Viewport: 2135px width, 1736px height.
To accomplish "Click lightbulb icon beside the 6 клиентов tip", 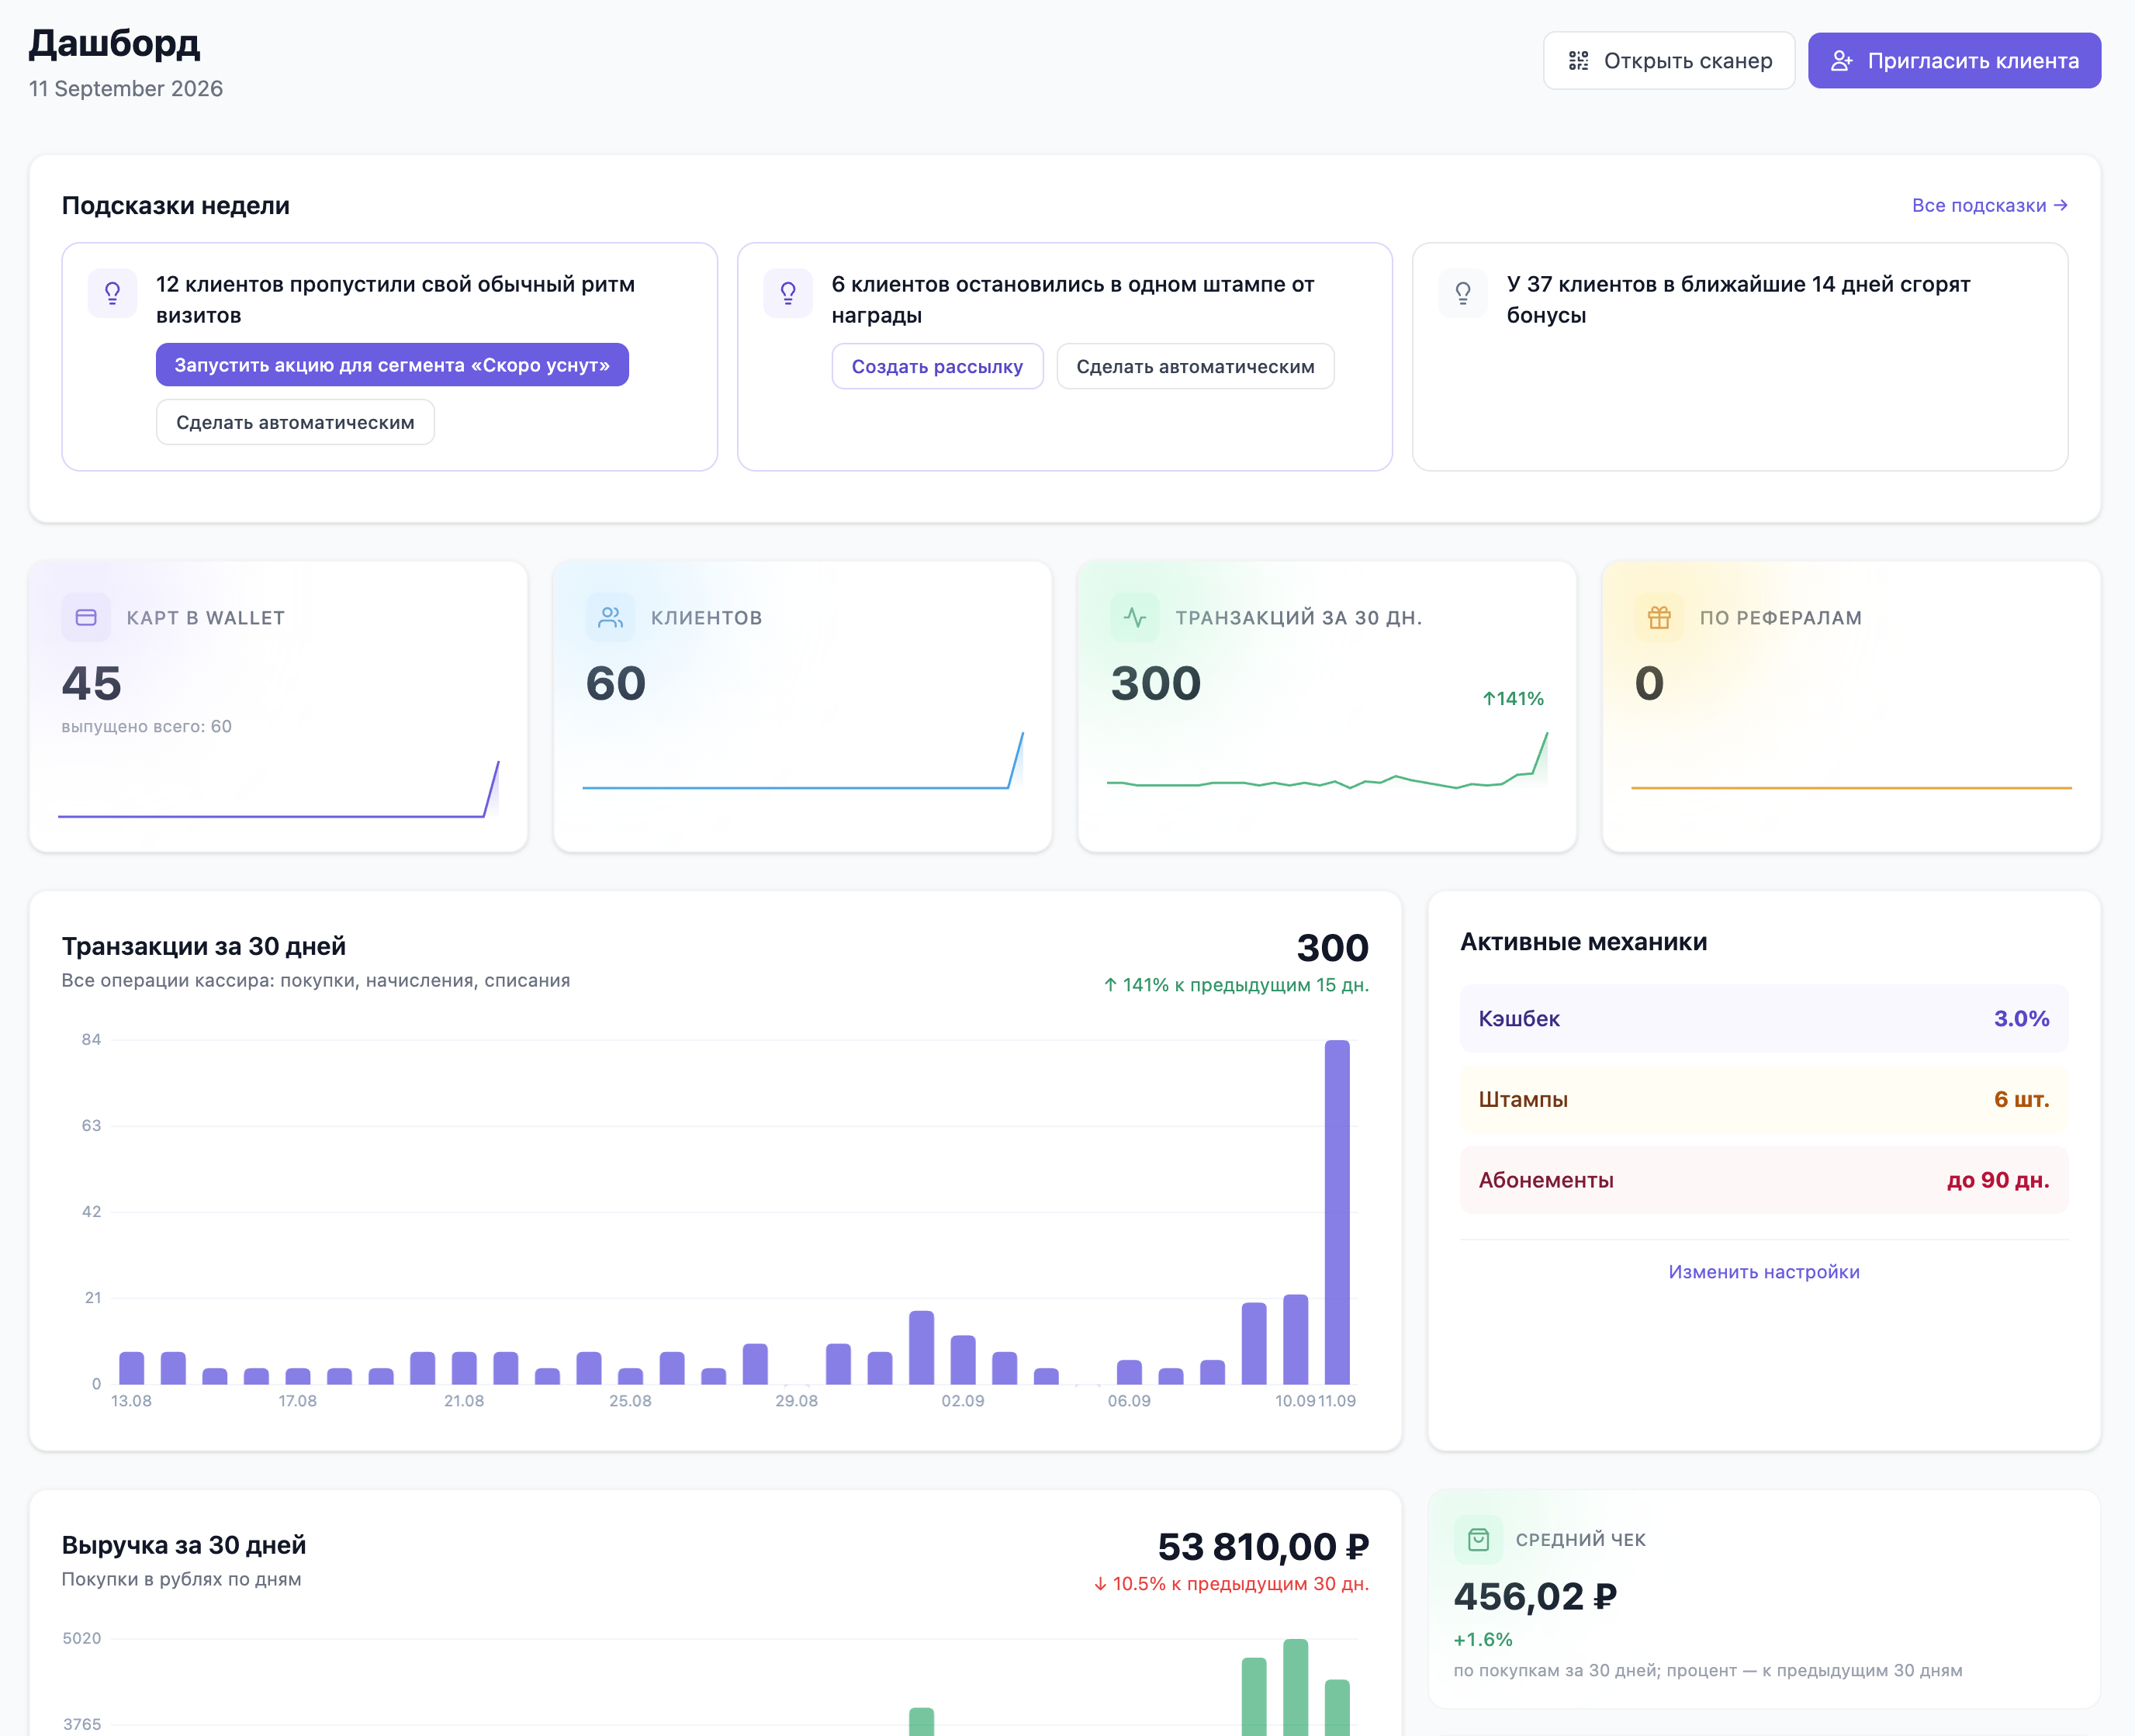I will coord(788,293).
